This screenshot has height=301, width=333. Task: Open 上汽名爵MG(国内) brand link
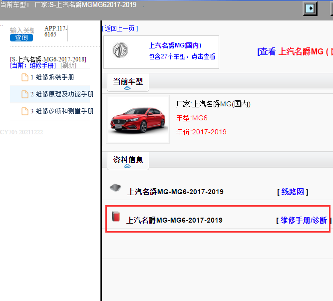tap(175, 45)
